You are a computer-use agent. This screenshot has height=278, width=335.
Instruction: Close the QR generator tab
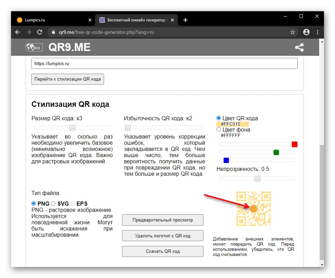(172, 20)
